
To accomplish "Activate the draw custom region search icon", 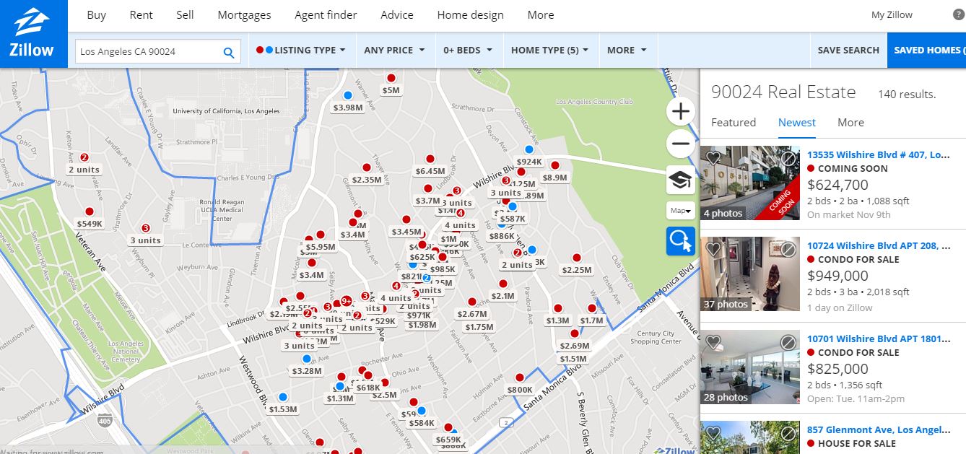I will point(680,241).
